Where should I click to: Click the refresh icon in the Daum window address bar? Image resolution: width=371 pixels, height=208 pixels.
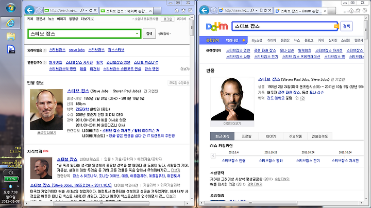pyautogui.click(x=265, y=10)
